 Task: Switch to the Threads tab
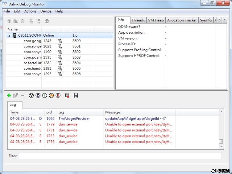(x=138, y=20)
